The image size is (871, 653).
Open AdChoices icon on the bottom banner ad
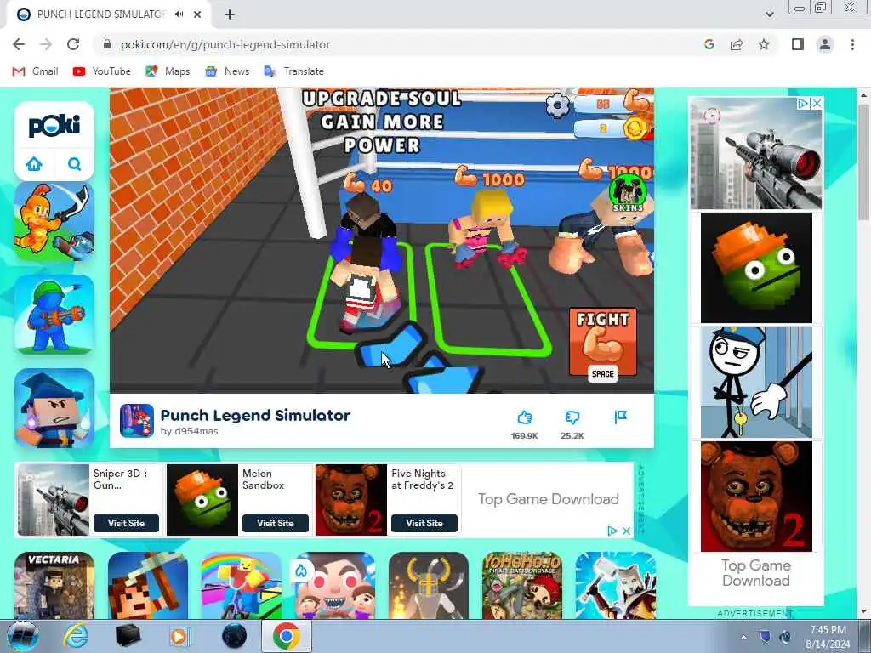(x=612, y=531)
